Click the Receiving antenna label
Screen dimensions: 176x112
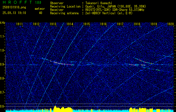[64, 13]
